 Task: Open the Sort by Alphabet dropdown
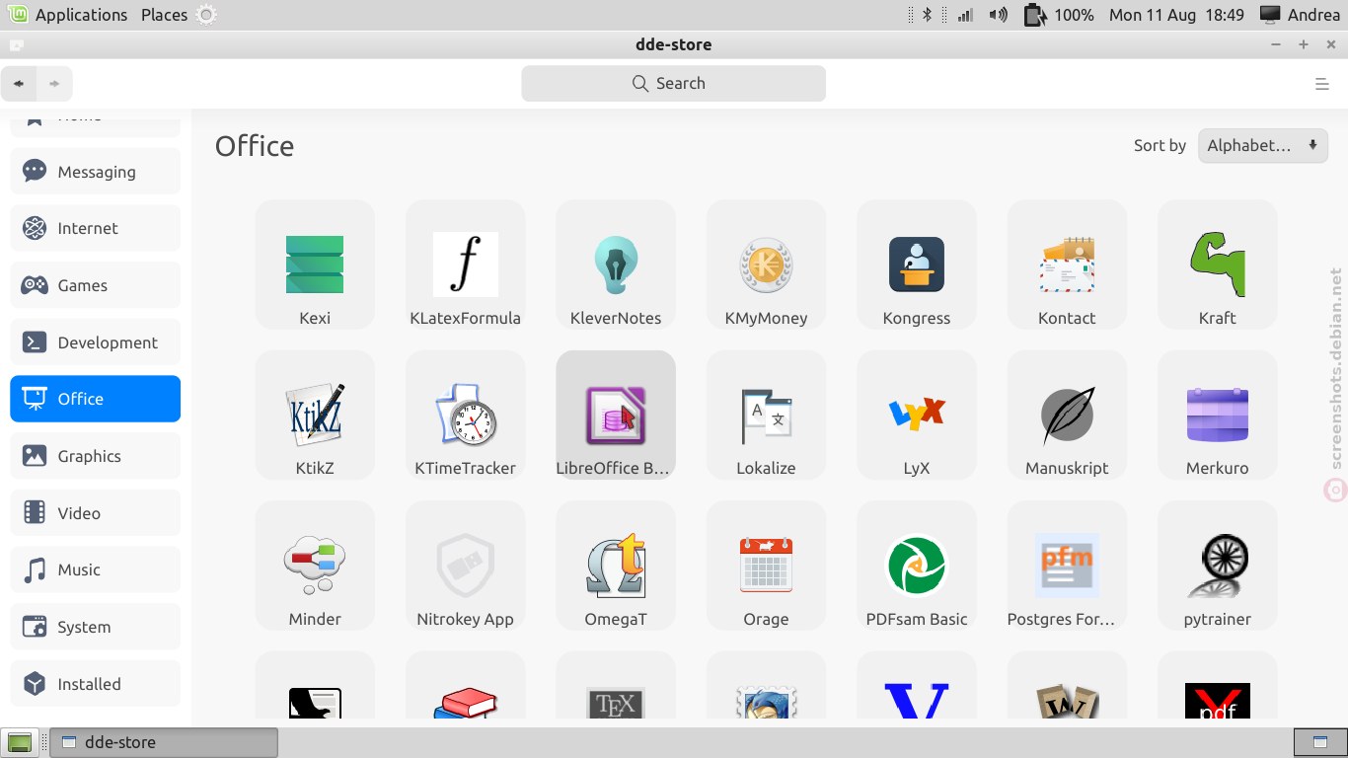click(1262, 145)
